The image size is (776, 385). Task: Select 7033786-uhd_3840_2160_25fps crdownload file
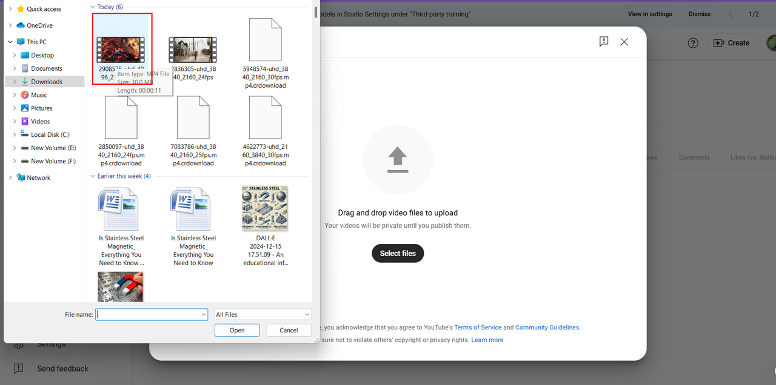193,131
